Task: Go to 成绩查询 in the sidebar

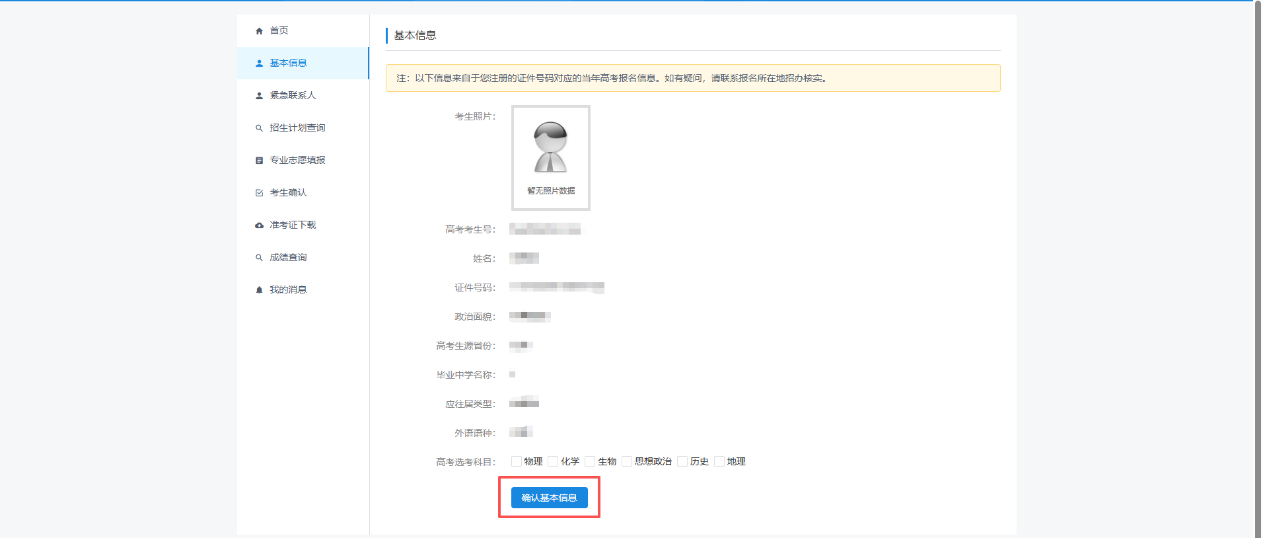Action: tap(288, 257)
